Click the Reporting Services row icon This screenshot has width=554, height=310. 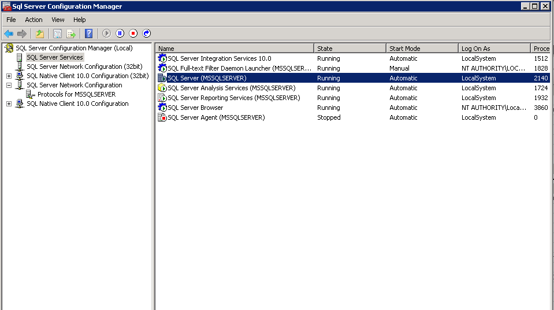point(162,98)
